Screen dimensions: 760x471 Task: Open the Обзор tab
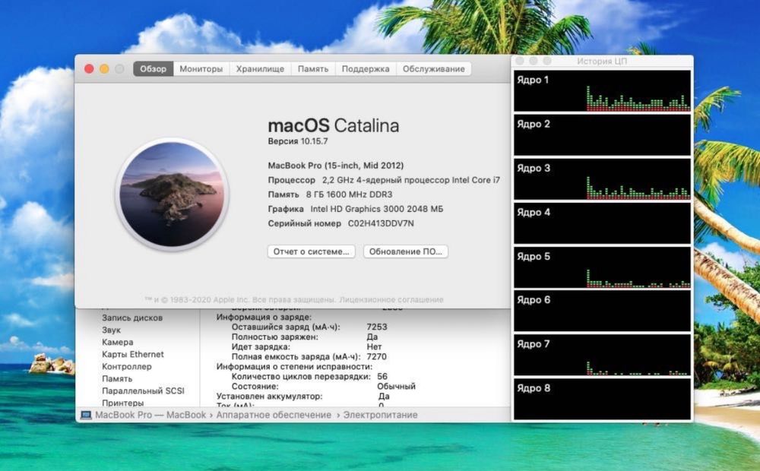[154, 69]
